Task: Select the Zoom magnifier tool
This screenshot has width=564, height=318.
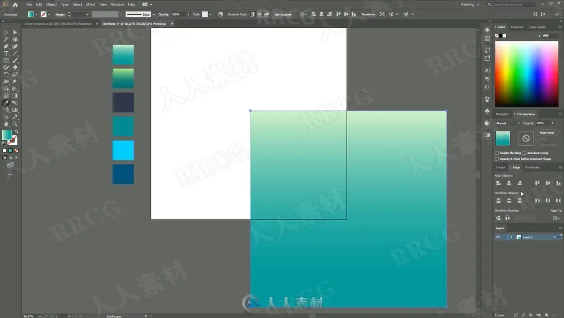Action: 15,124
